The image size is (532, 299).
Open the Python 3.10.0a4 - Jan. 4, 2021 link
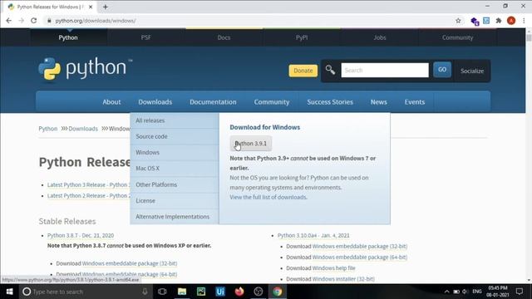313,235
